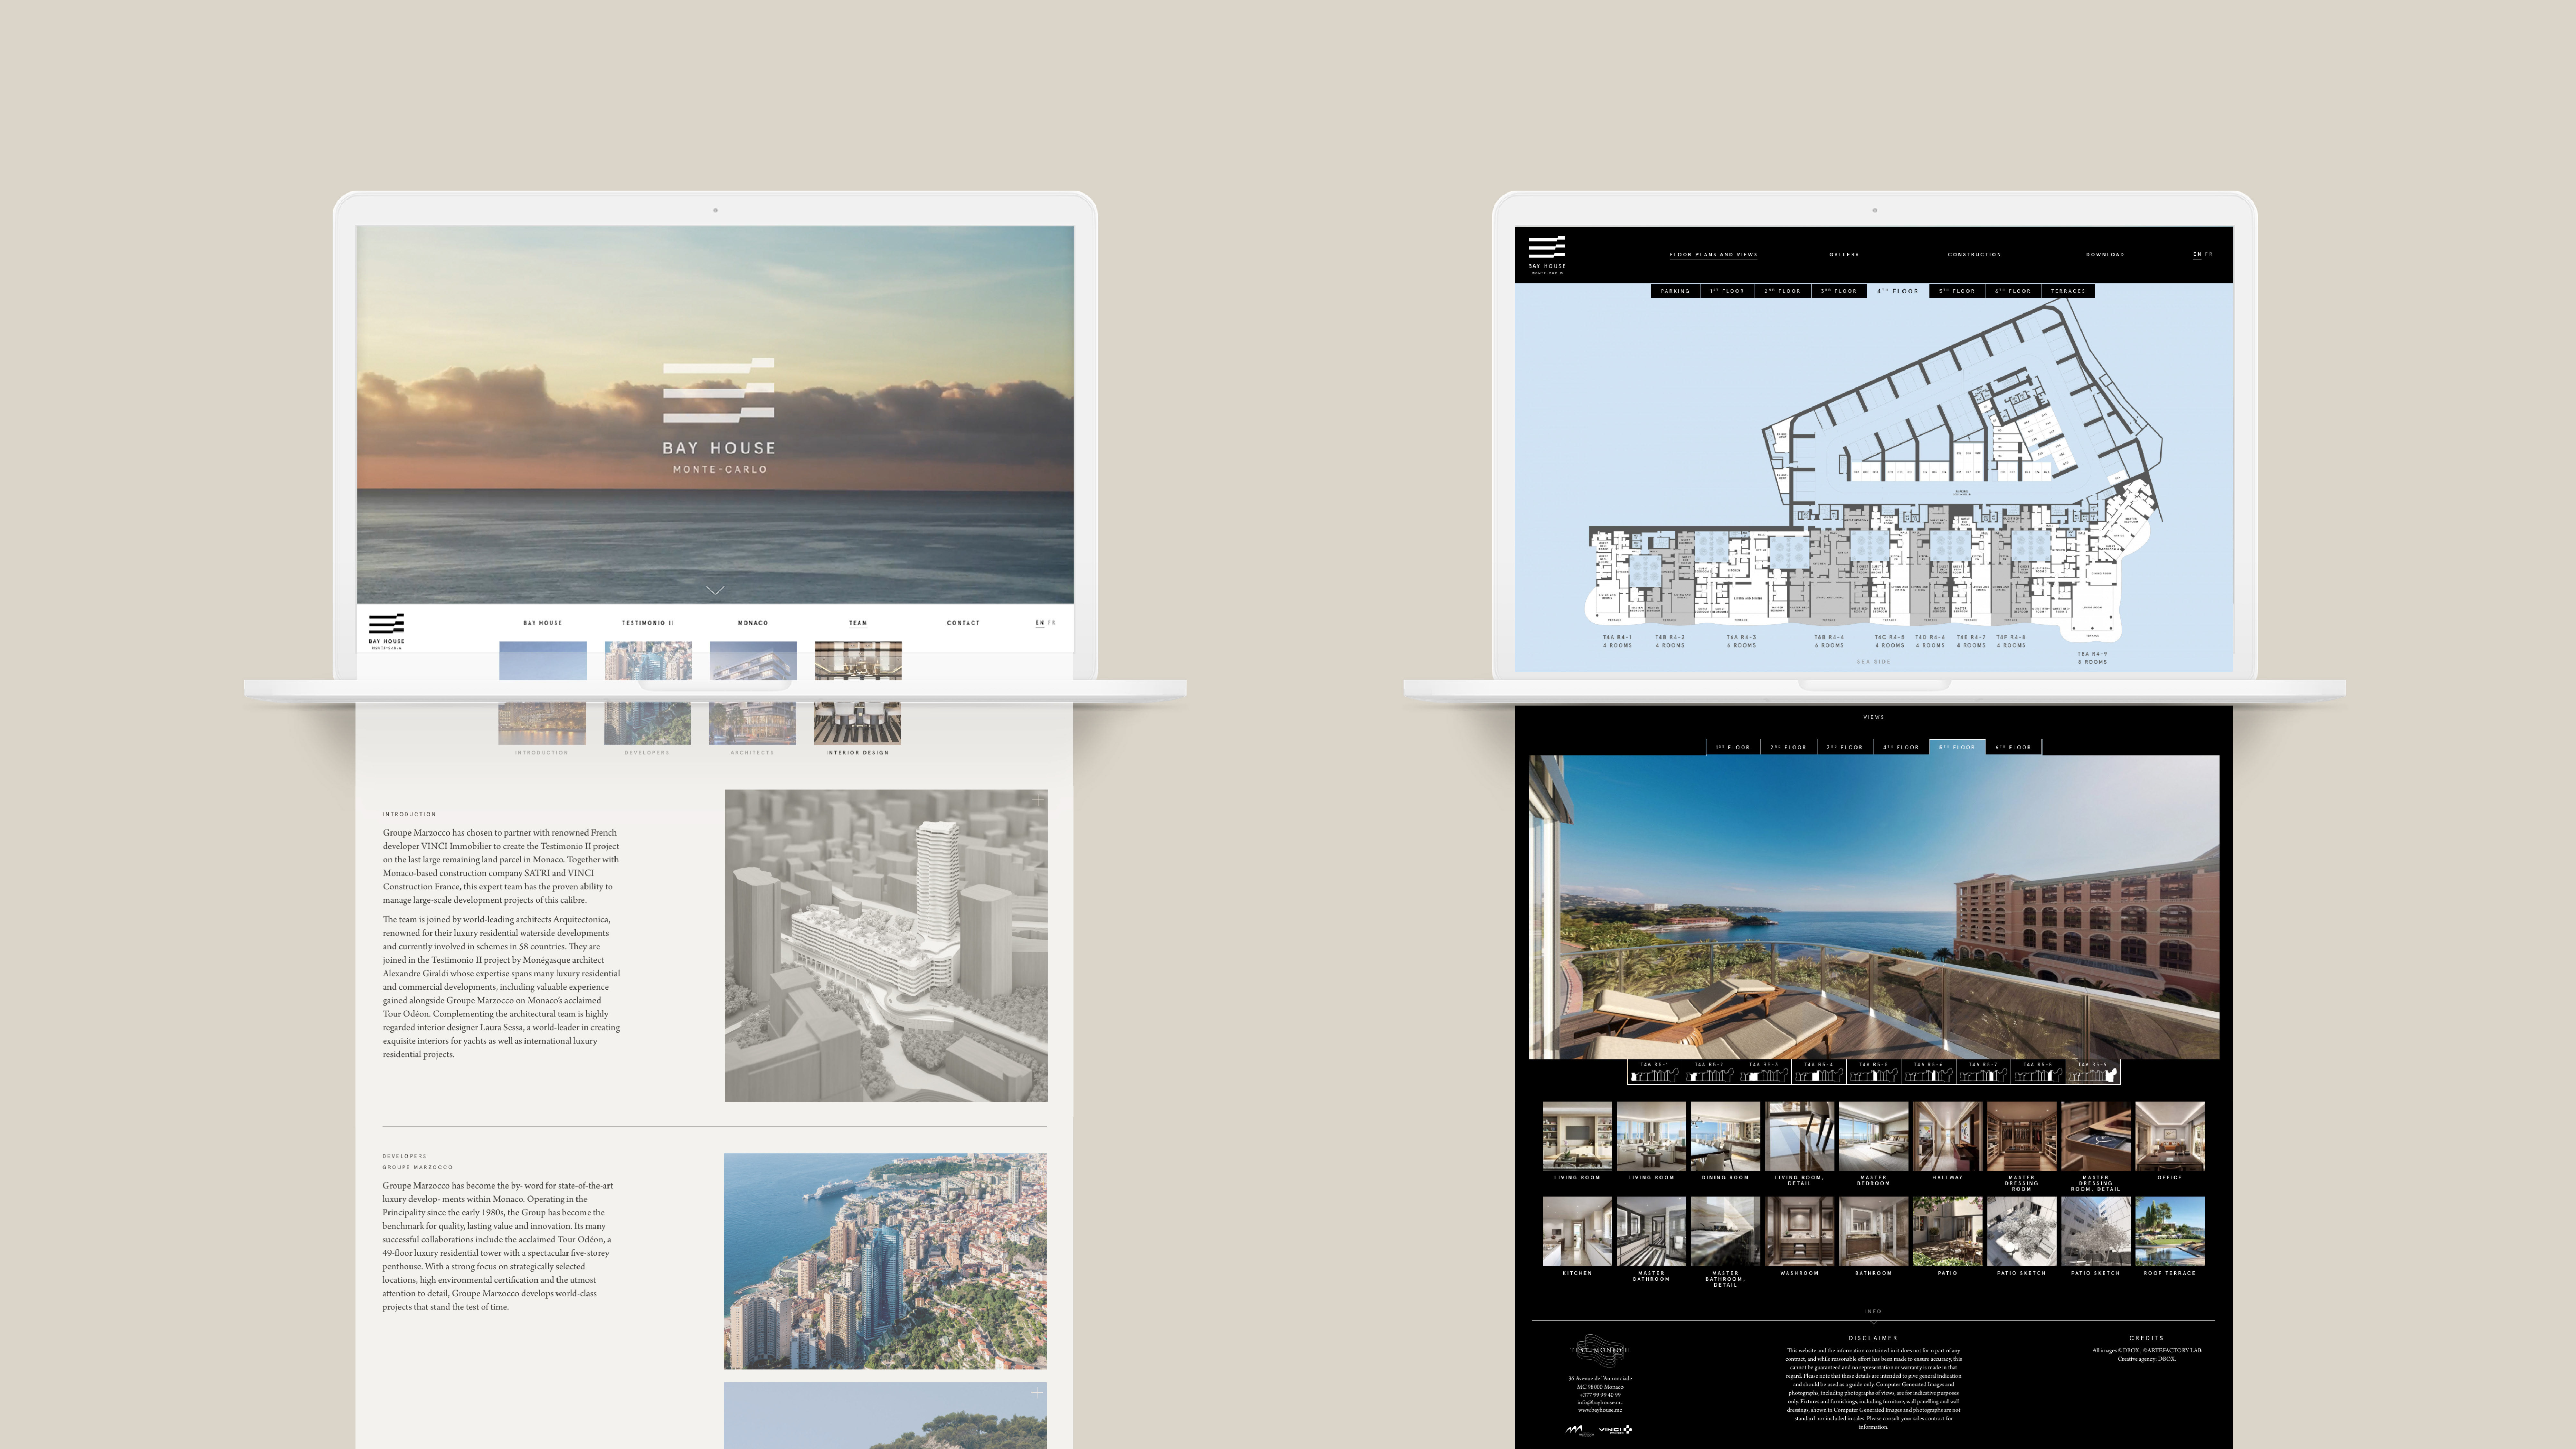Open the Testimonio II menu item
Image resolution: width=2576 pixels, height=1449 pixels.
[x=648, y=623]
